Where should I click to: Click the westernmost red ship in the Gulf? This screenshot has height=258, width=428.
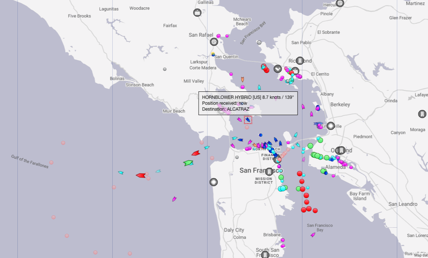(140, 175)
